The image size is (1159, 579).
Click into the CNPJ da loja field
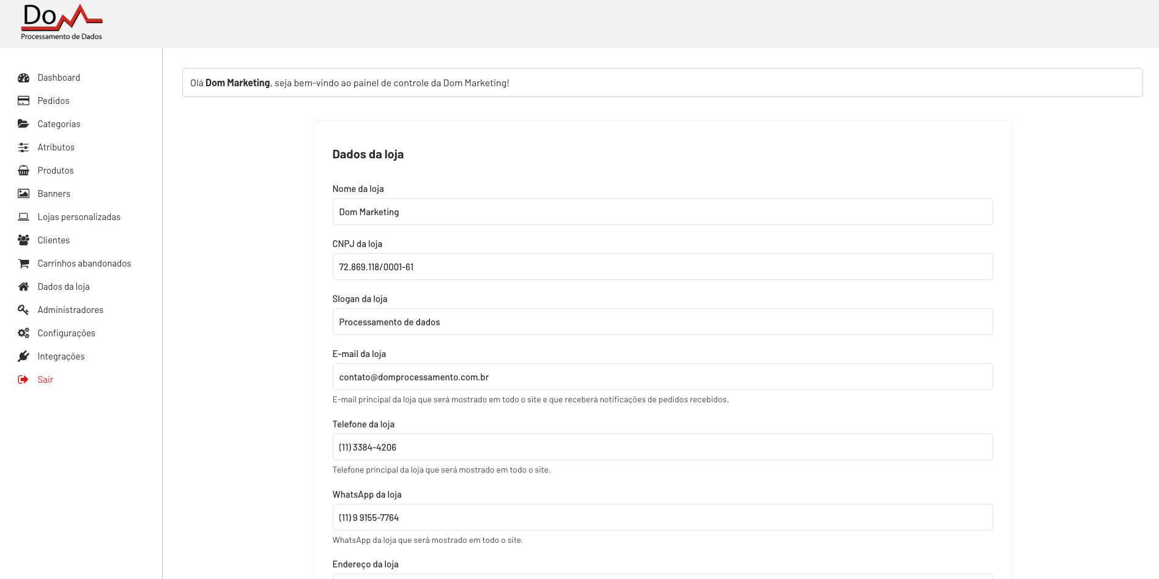click(662, 267)
